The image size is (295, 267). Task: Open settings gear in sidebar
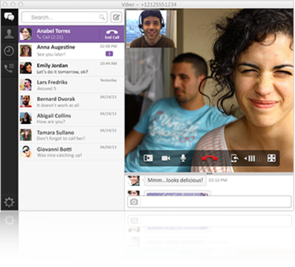(9, 202)
